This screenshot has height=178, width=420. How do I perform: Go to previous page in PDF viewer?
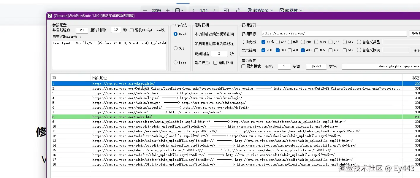pyautogui.click(x=194, y=10)
